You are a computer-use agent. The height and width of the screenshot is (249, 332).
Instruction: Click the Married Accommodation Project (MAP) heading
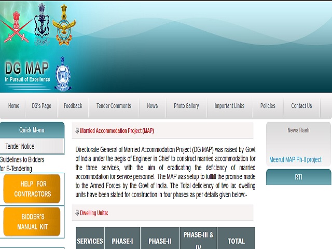point(117,131)
